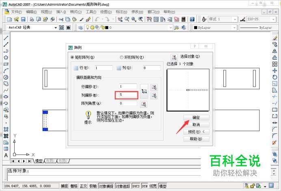
Task: Toggle lineweight display in status bar
Action: click(153, 186)
